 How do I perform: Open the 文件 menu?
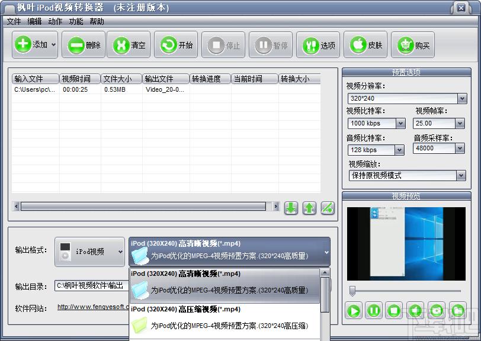[x=14, y=21]
